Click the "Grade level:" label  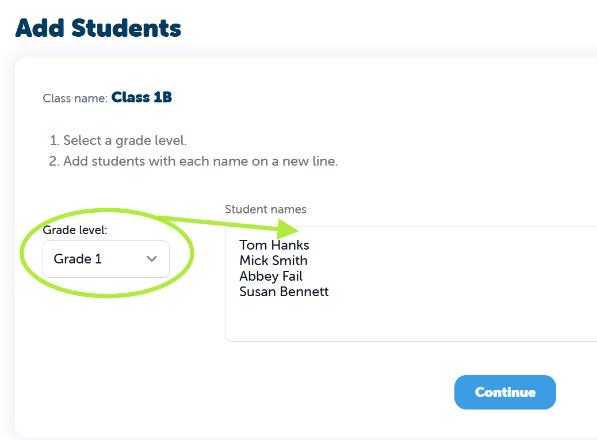(x=75, y=230)
